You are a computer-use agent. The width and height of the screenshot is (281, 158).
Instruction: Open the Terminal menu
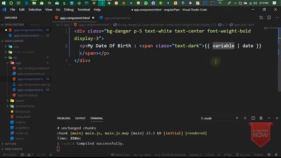84,10
